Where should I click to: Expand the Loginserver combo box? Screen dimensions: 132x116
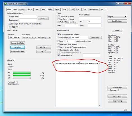(37, 38)
